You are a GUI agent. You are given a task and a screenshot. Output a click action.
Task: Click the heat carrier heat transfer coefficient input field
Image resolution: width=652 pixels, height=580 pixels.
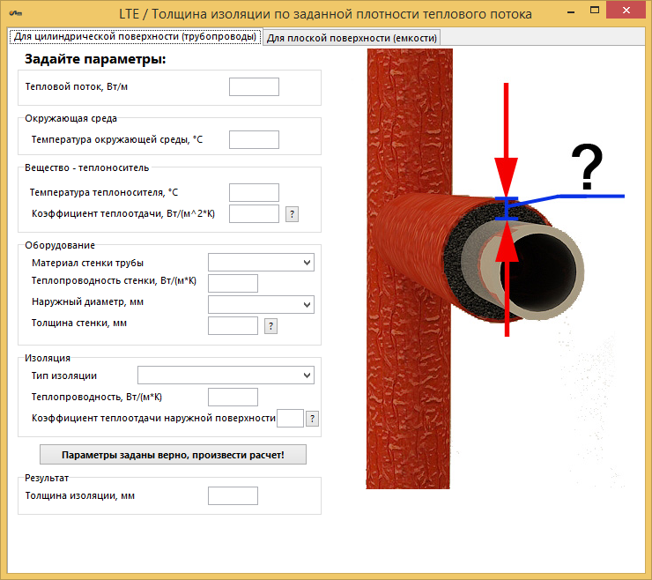click(x=254, y=213)
